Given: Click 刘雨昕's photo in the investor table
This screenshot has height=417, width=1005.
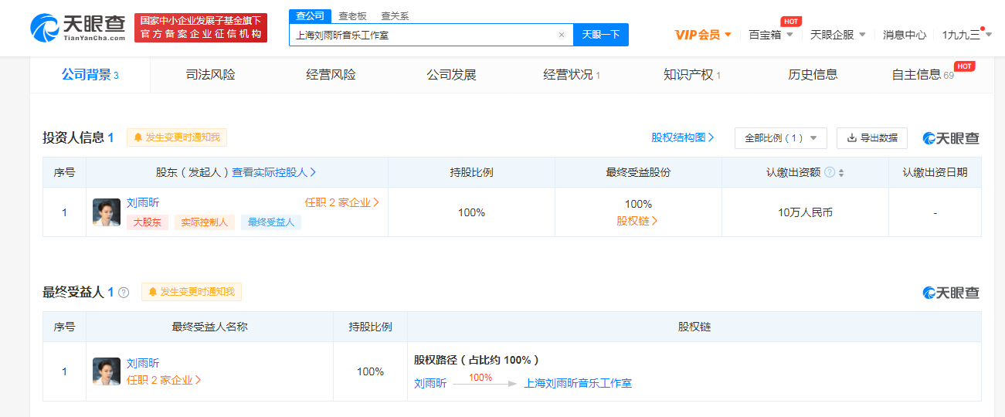Looking at the screenshot, I should [107, 212].
